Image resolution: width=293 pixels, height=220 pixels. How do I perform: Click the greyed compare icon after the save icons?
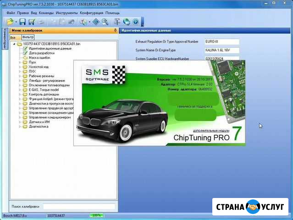41,22
